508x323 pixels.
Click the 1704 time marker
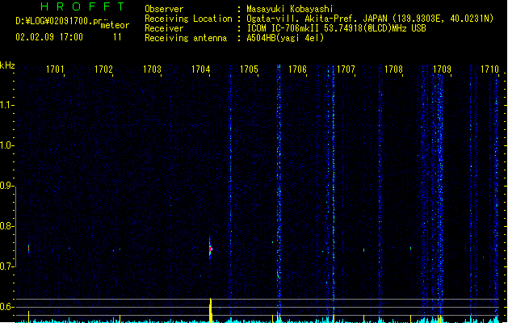tap(200, 69)
